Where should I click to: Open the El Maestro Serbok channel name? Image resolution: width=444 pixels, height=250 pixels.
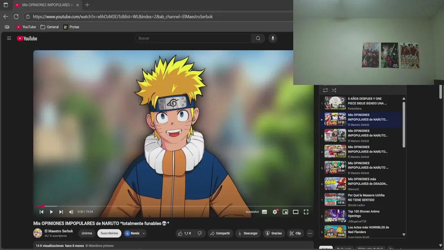coord(59,231)
